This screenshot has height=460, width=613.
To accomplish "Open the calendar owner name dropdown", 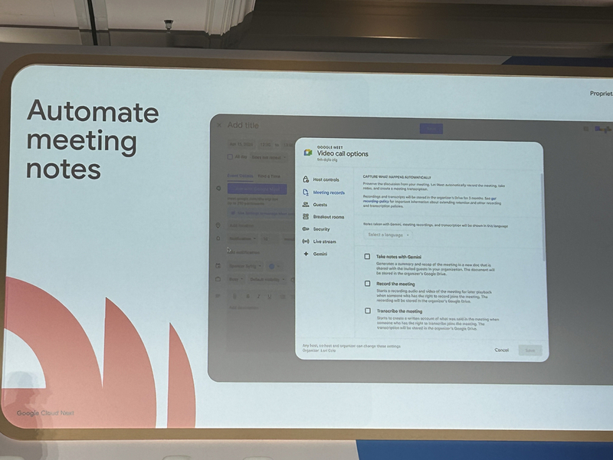I will pos(245,266).
